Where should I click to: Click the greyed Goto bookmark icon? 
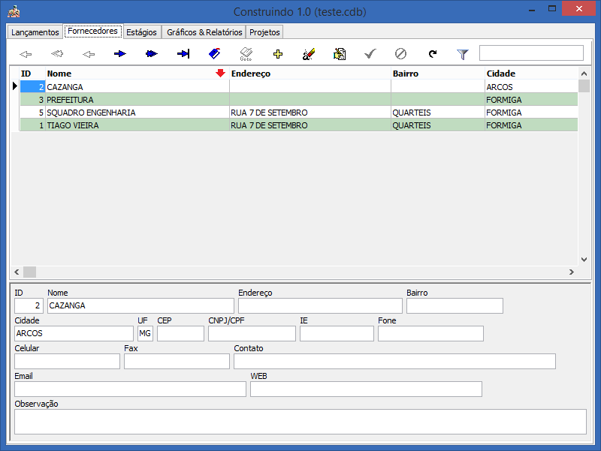pos(246,54)
